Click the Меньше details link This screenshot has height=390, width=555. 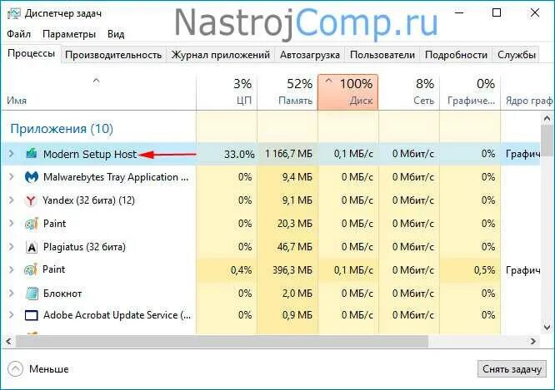[x=49, y=369]
